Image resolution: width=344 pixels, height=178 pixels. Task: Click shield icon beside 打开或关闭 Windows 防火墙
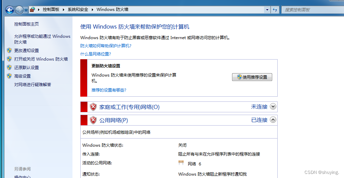point(9,59)
